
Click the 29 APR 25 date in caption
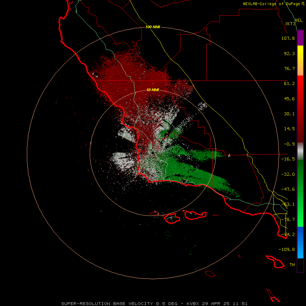click(216, 304)
